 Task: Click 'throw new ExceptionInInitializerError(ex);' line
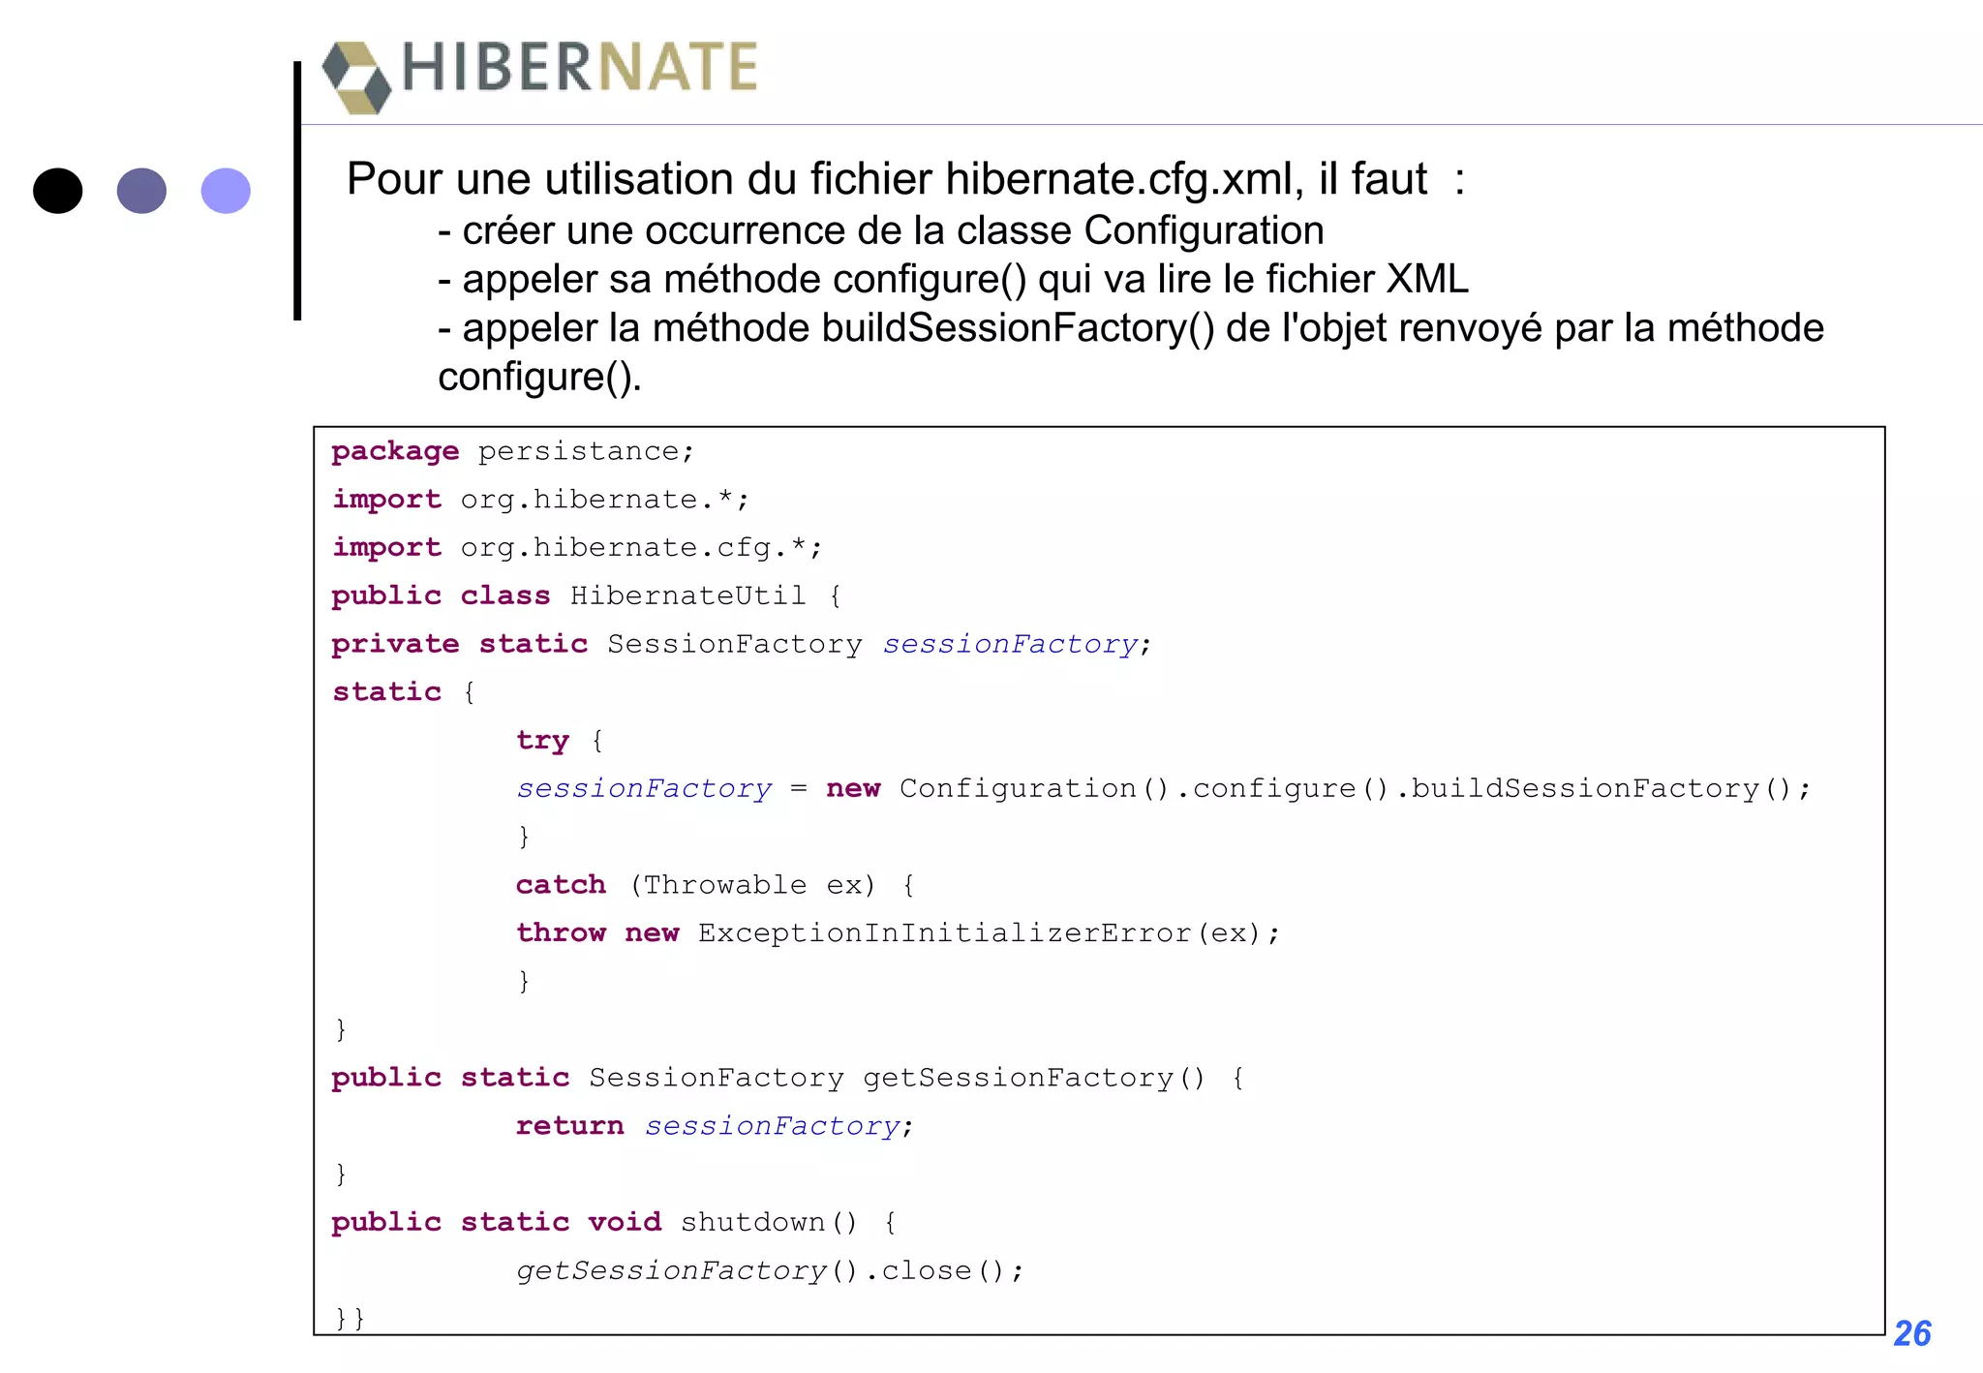click(898, 933)
